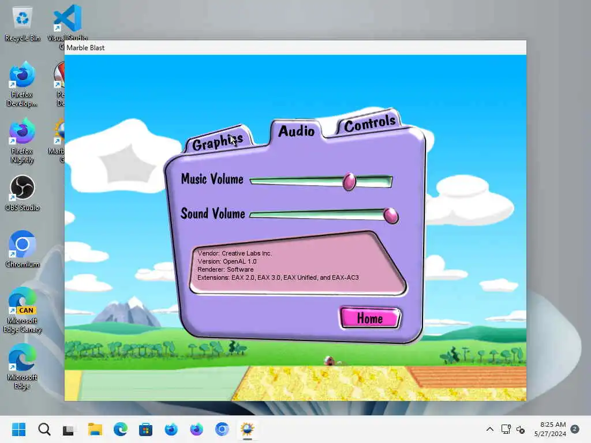This screenshot has height=443, width=591.
Task: Open Chromium desktop shortcut
Action: point(23,249)
